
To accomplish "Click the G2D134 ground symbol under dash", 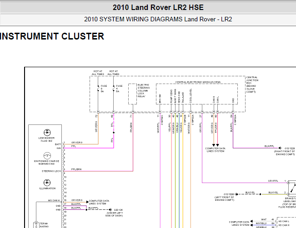I will click(x=110, y=209).
